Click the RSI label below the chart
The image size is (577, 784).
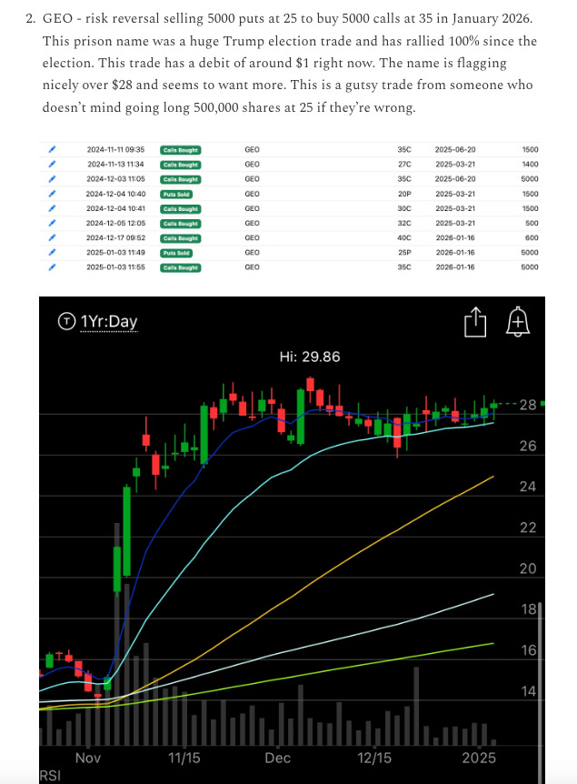pyautogui.click(x=50, y=776)
